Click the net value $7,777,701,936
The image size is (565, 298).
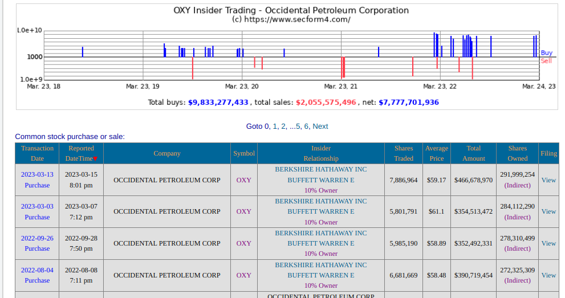pyautogui.click(x=409, y=103)
